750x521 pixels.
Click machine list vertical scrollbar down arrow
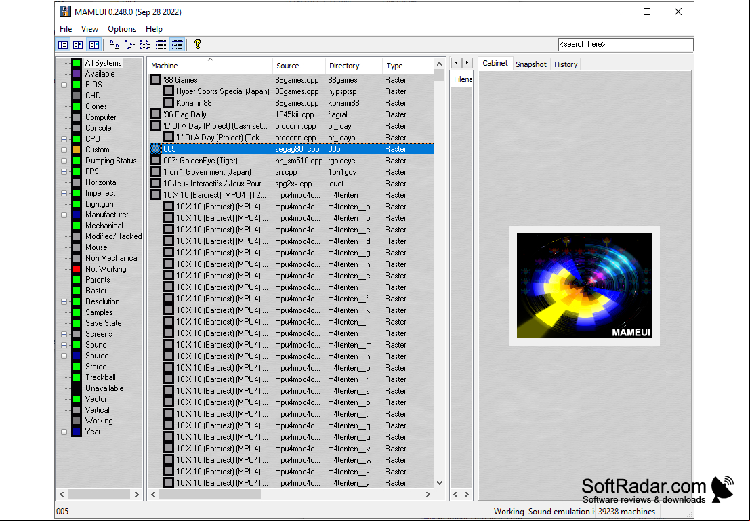coord(439,483)
